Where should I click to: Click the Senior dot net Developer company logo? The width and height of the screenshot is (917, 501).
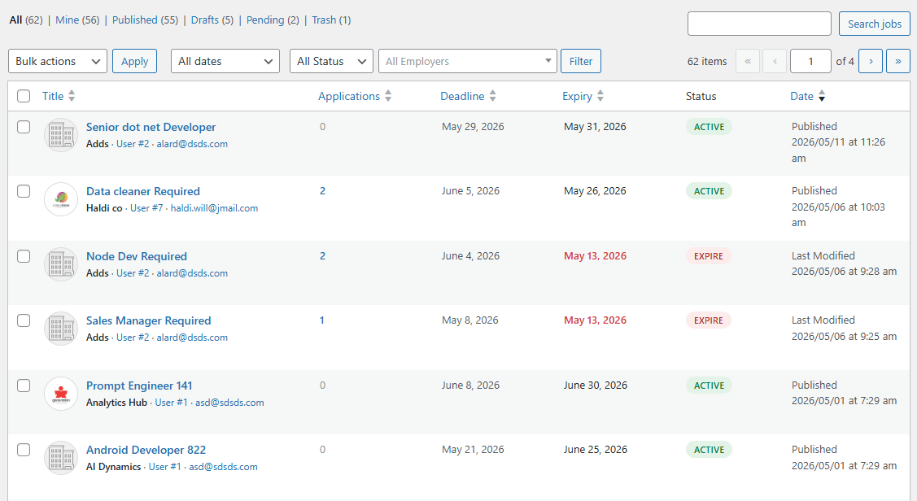click(x=61, y=135)
